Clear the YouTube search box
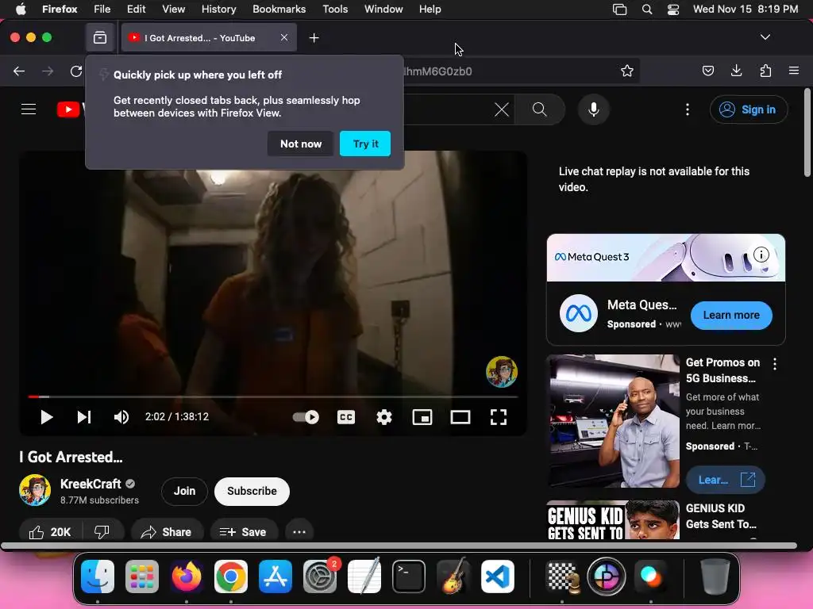Viewport: 813px width, 609px height. pyautogui.click(x=502, y=109)
